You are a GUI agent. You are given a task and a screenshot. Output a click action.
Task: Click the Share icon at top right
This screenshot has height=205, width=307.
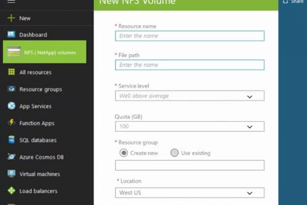[285, 2]
